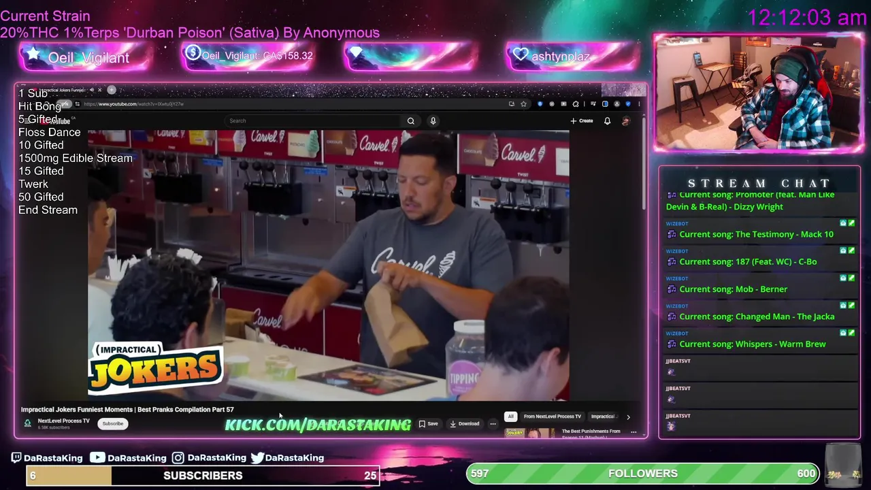Click the Oeil_Vigilant star badge
The image size is (871, 490).
click(x=84, y=57)
